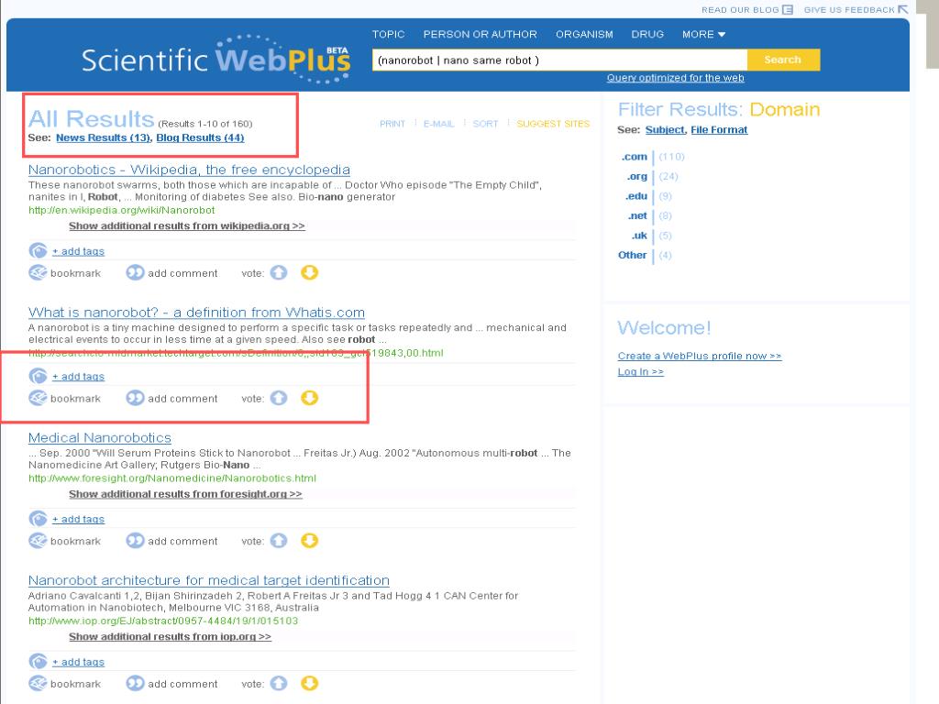
Task: Click 'add comment' text for Medical Nanorobotics
Action: 182,541
